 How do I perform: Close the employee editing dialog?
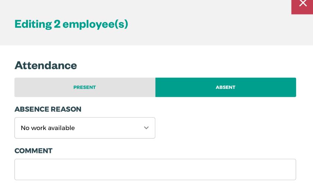pyautogui.click(x=303, y=4)
